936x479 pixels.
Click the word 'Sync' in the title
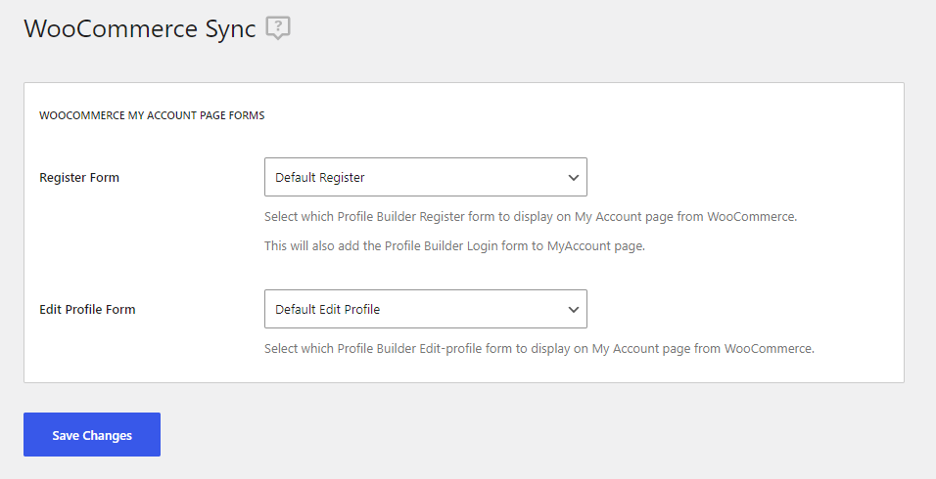pos(230,29)
